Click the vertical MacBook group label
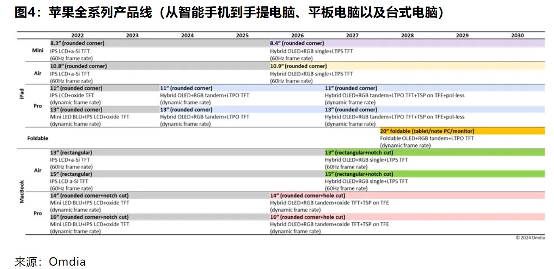The height and width of the screenshot is (269, 554). 22,191
